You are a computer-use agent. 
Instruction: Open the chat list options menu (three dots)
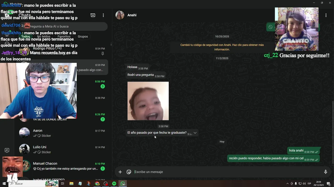coord(103,15)
